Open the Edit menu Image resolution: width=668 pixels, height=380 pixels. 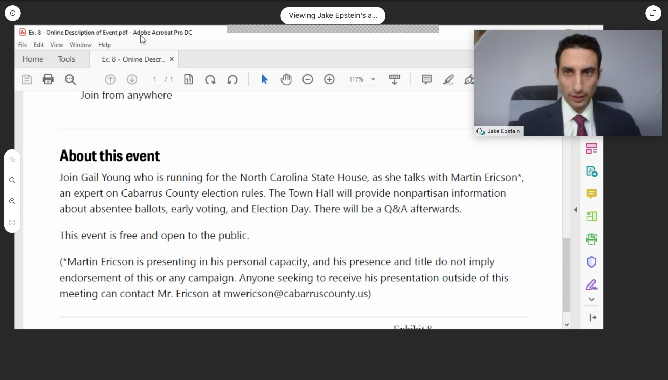(x=39, y=45)
